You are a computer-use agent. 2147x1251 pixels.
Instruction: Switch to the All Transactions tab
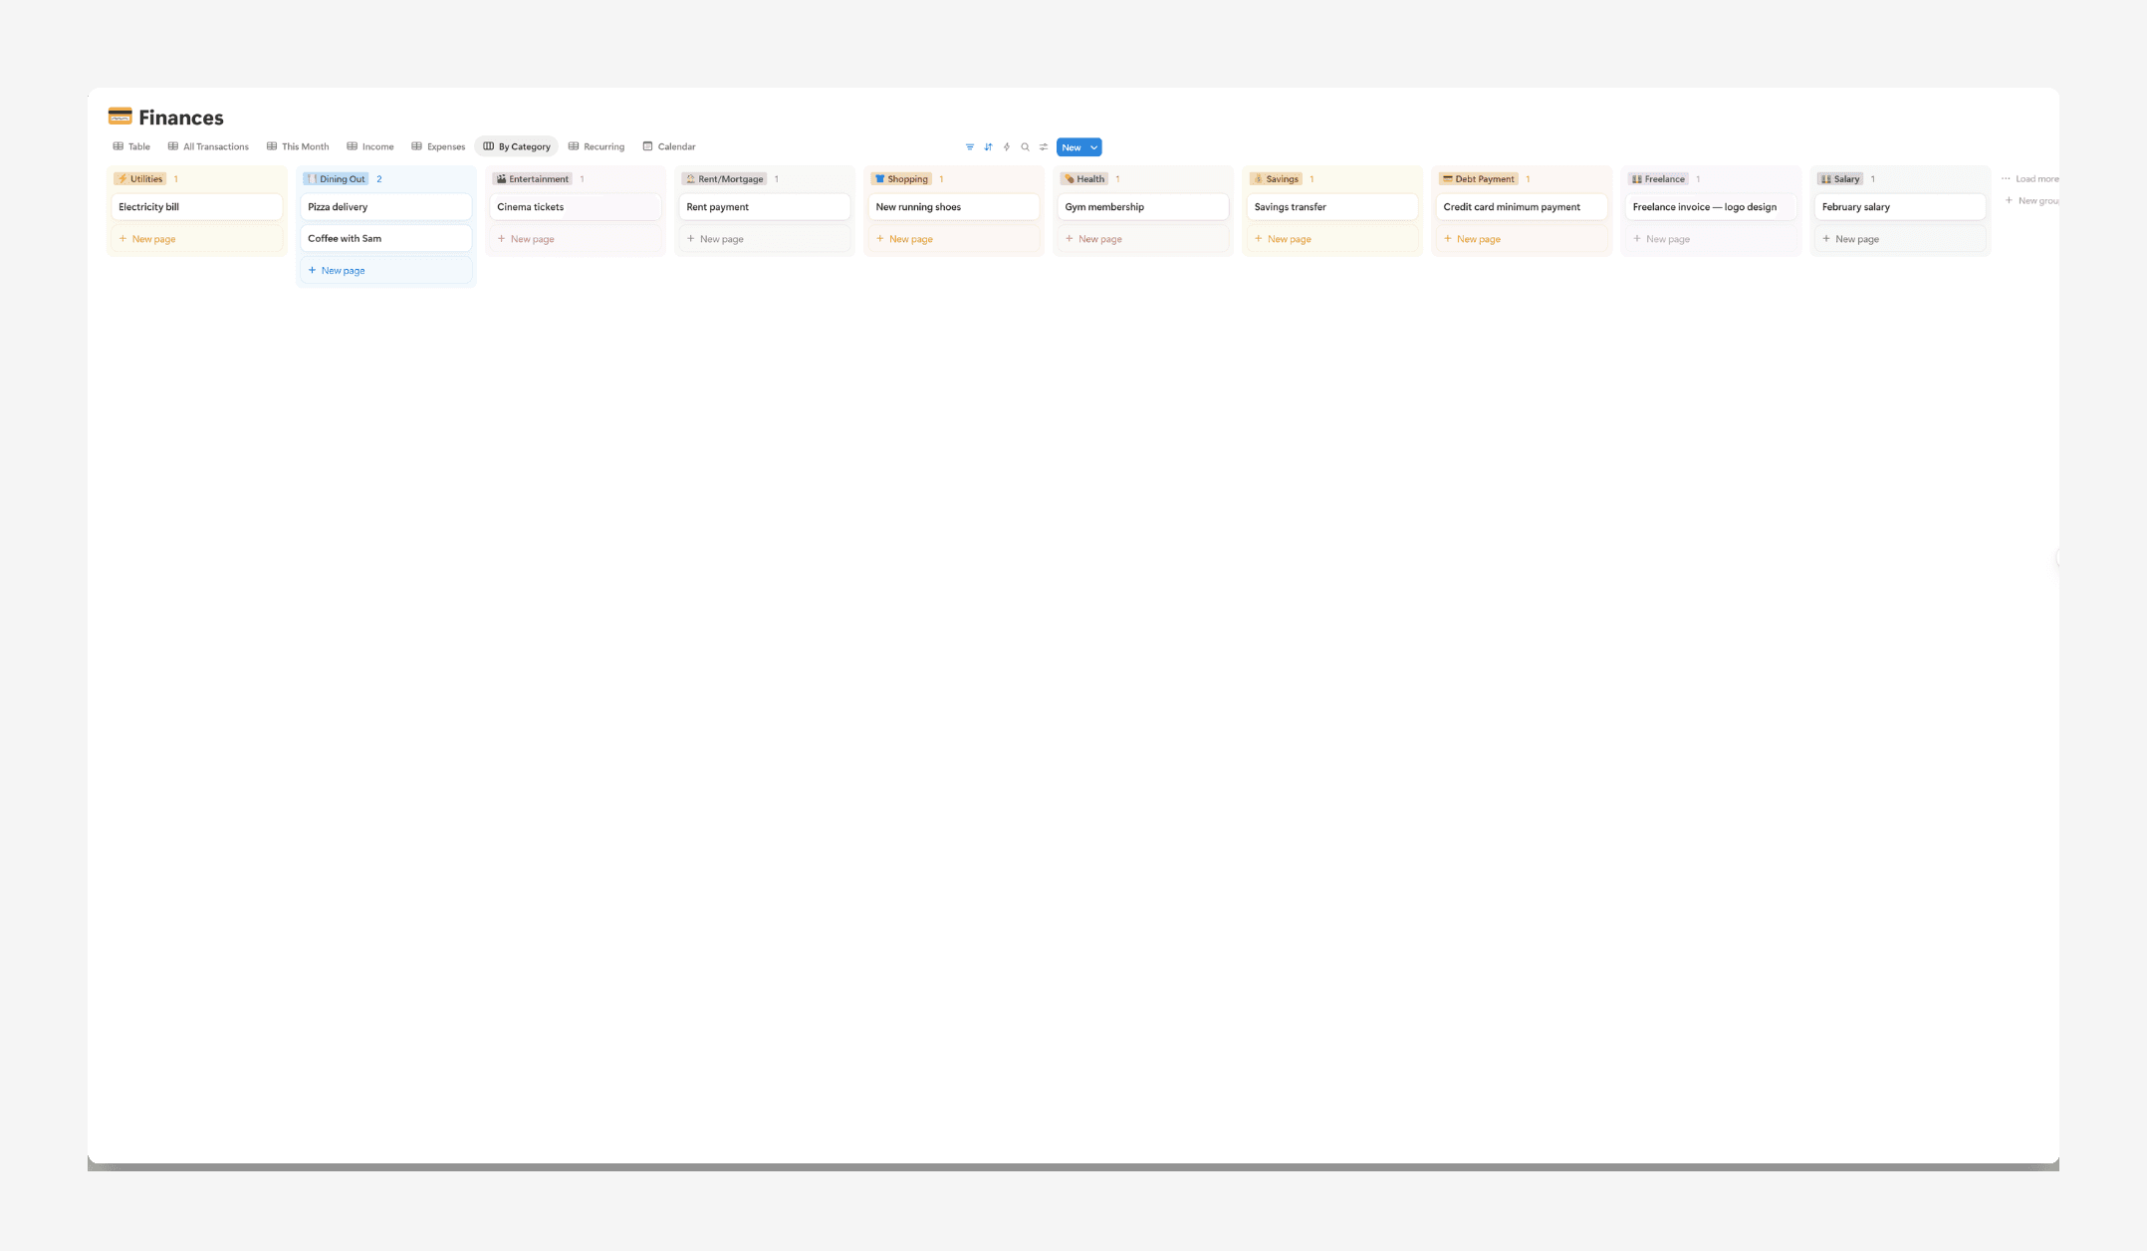208,146
